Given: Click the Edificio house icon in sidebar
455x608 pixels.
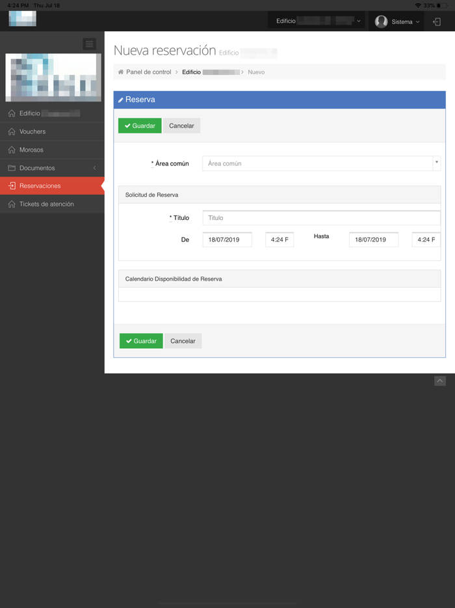Looking at the screenshot, I should (x=12, y=114).
